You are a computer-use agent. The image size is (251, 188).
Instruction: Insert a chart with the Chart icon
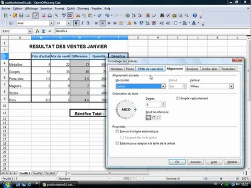pos(148,16)
